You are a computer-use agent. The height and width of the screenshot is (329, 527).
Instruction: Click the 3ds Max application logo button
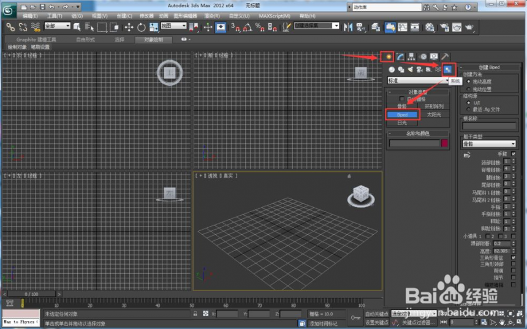[x=8, y=10]
